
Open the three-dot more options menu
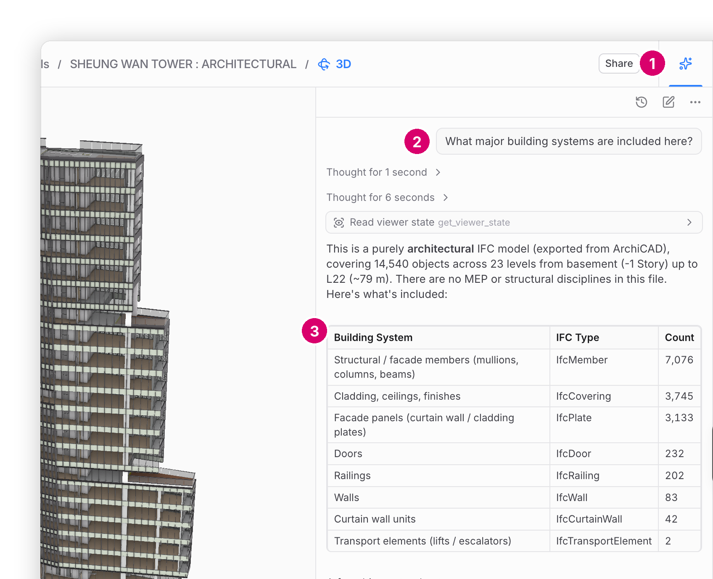coord(695,102)
